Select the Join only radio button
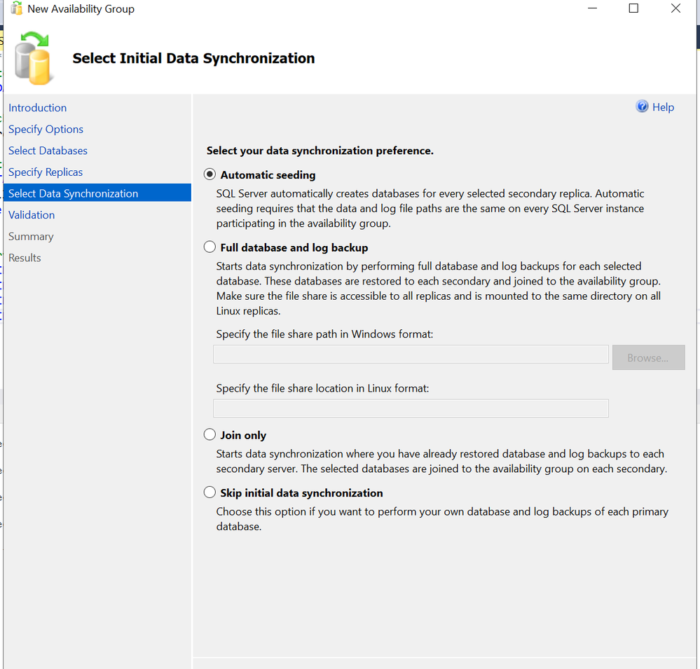 210,434
